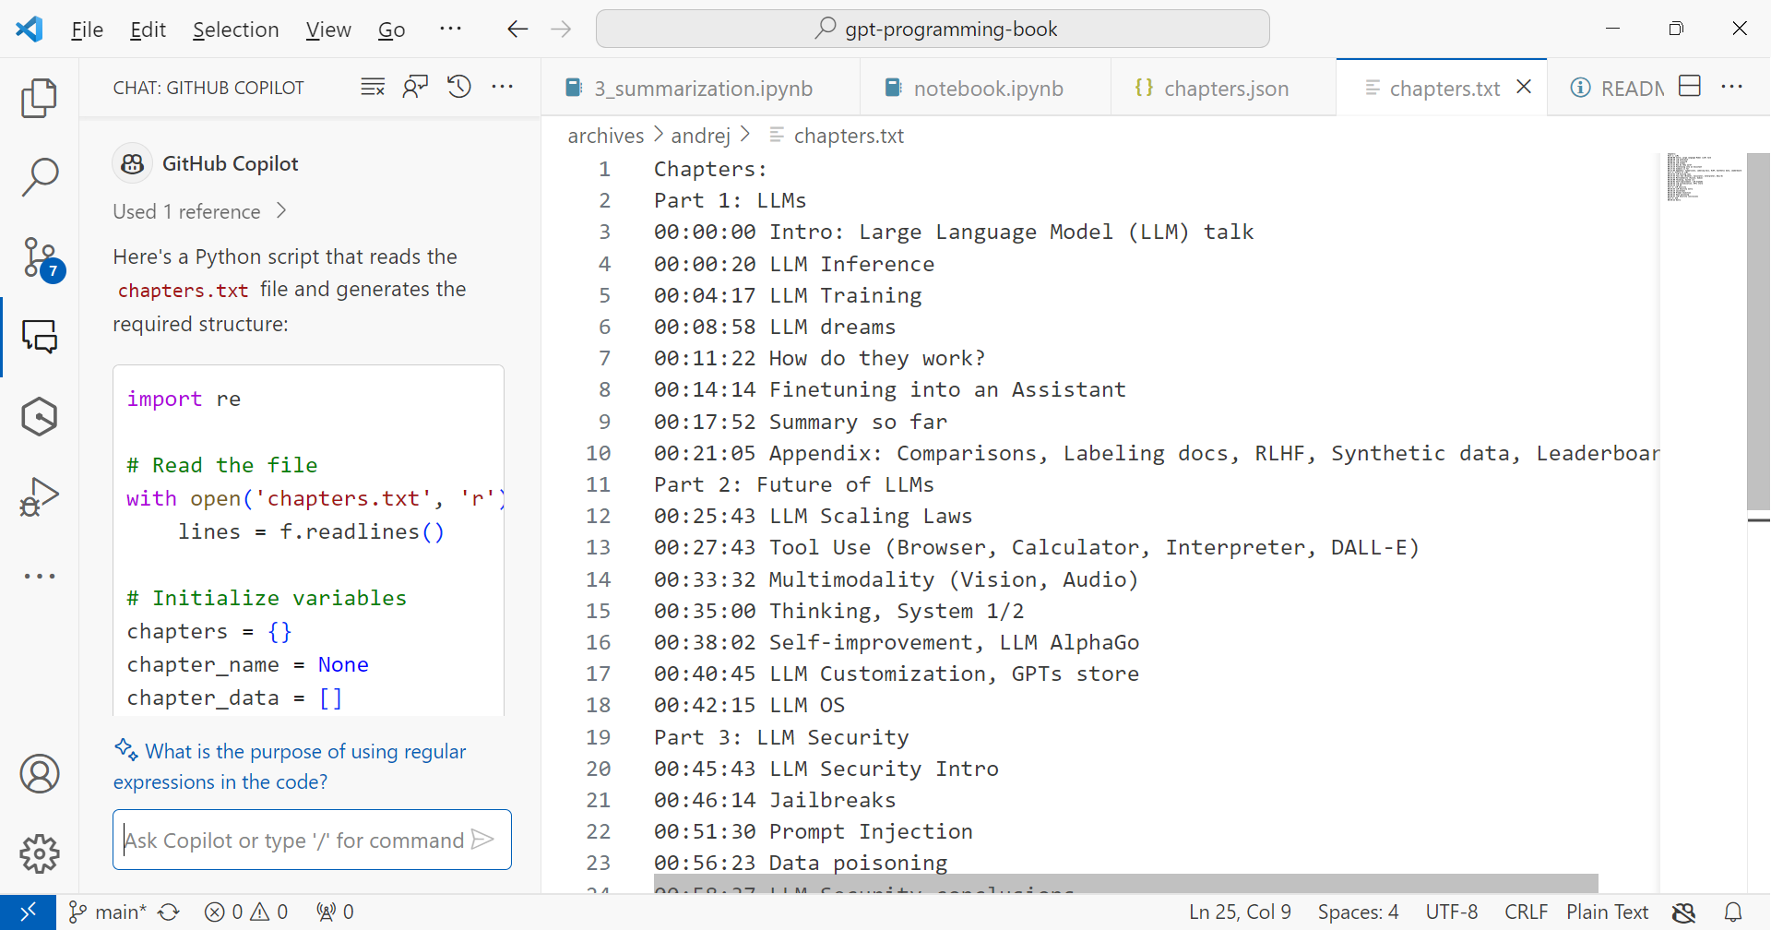Expand hidden menu items ellipsis in menu bar
Screen dimensions: 1771x930
tap(450, 30)
